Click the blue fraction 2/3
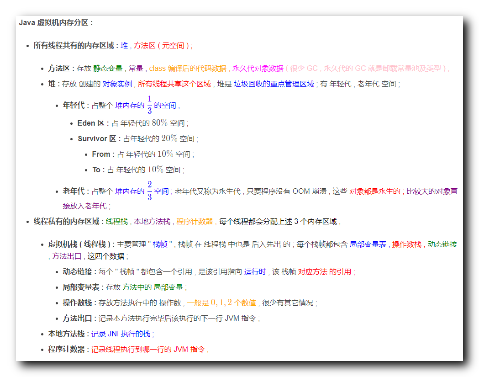The height and width of the screenshot is (377, 479). click(149, 191)
